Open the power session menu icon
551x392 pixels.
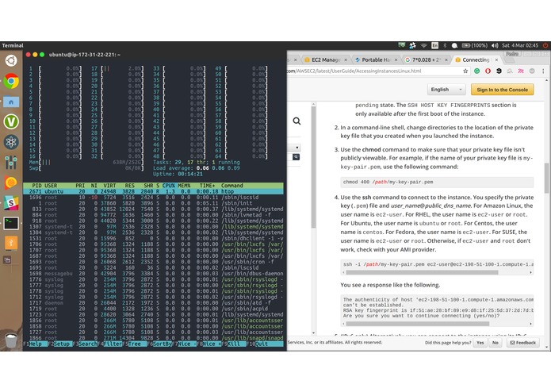pos(545,45)
